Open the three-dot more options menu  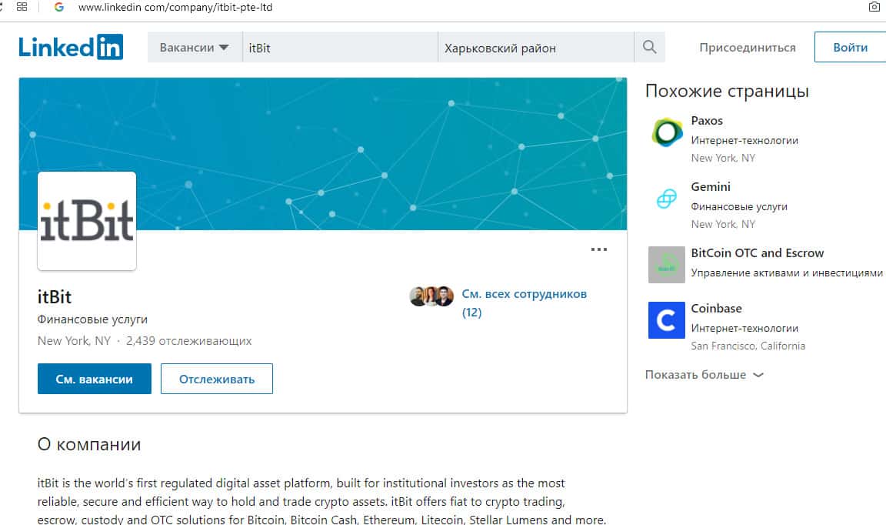[598, 249]
